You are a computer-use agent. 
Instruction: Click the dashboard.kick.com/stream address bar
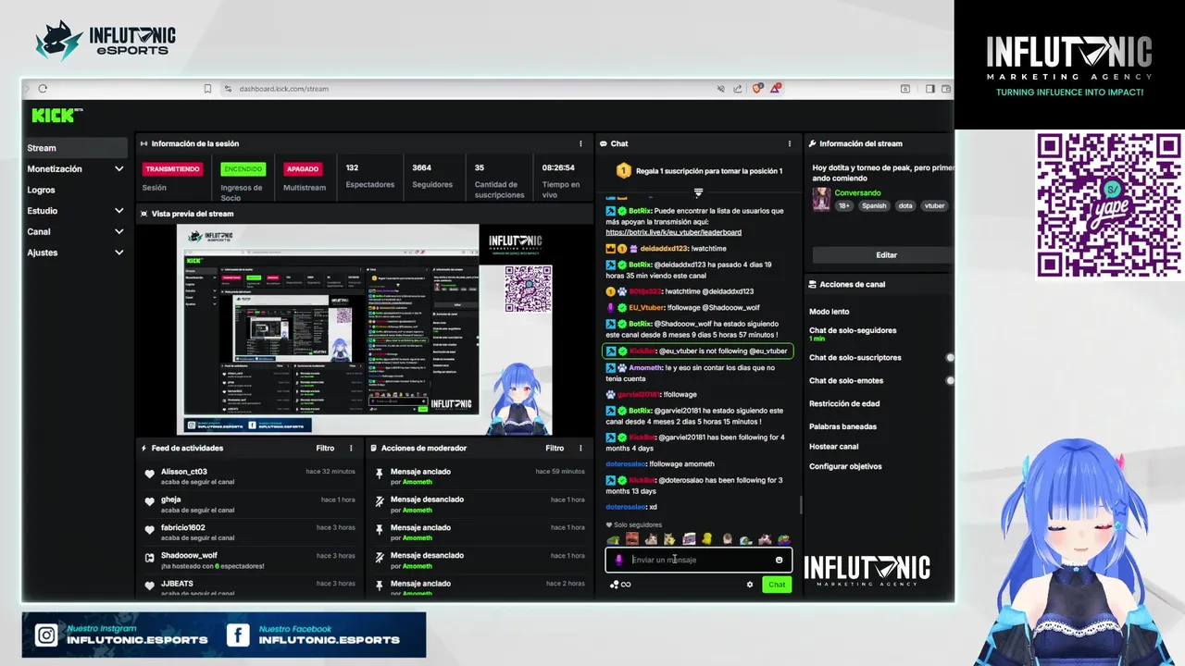pyautogui.click(x=283, y=89)
